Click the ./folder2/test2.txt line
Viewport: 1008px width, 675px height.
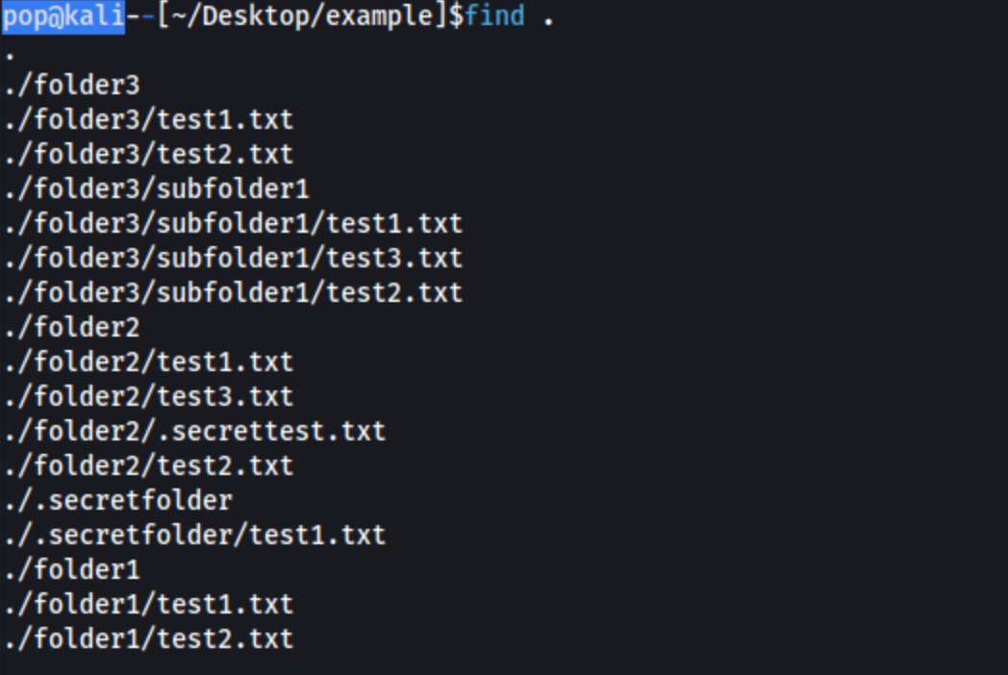pyautogui.click(x=149, y=466)
